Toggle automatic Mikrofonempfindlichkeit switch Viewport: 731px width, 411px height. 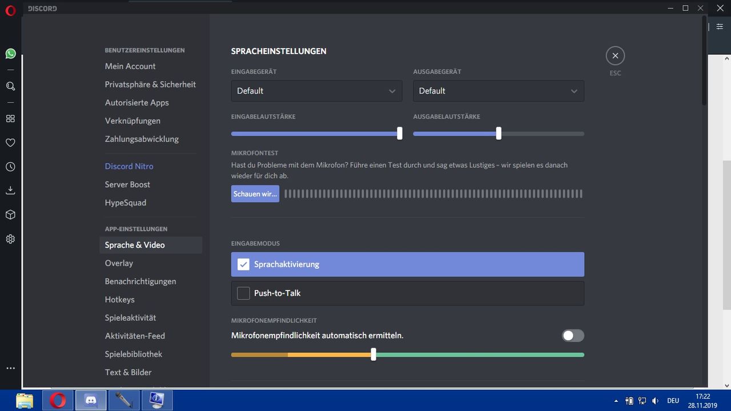pos(573,336)
